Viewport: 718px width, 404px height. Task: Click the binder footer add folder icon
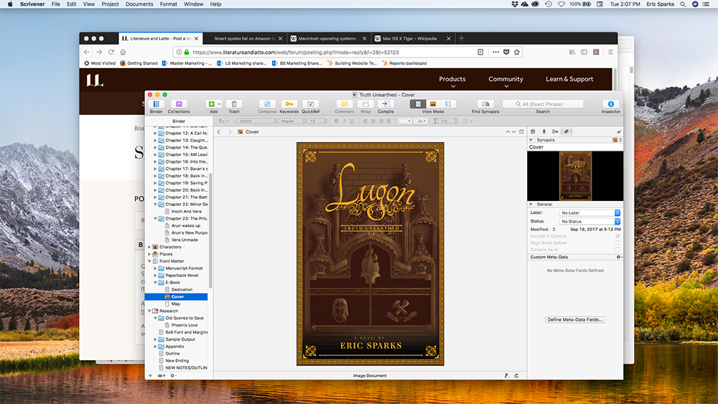tap(161, 375)
